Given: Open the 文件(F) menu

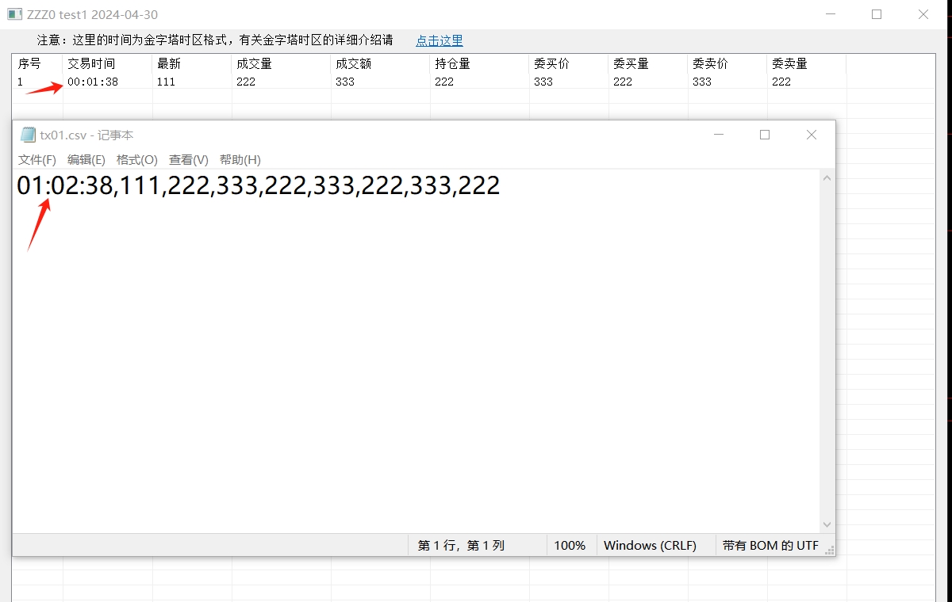Looking at the screenshot, I should click(x=37, y=159).
